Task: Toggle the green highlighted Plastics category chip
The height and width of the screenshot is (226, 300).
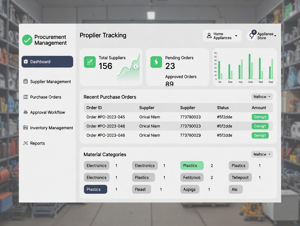Action: click(x=192, y=165)
